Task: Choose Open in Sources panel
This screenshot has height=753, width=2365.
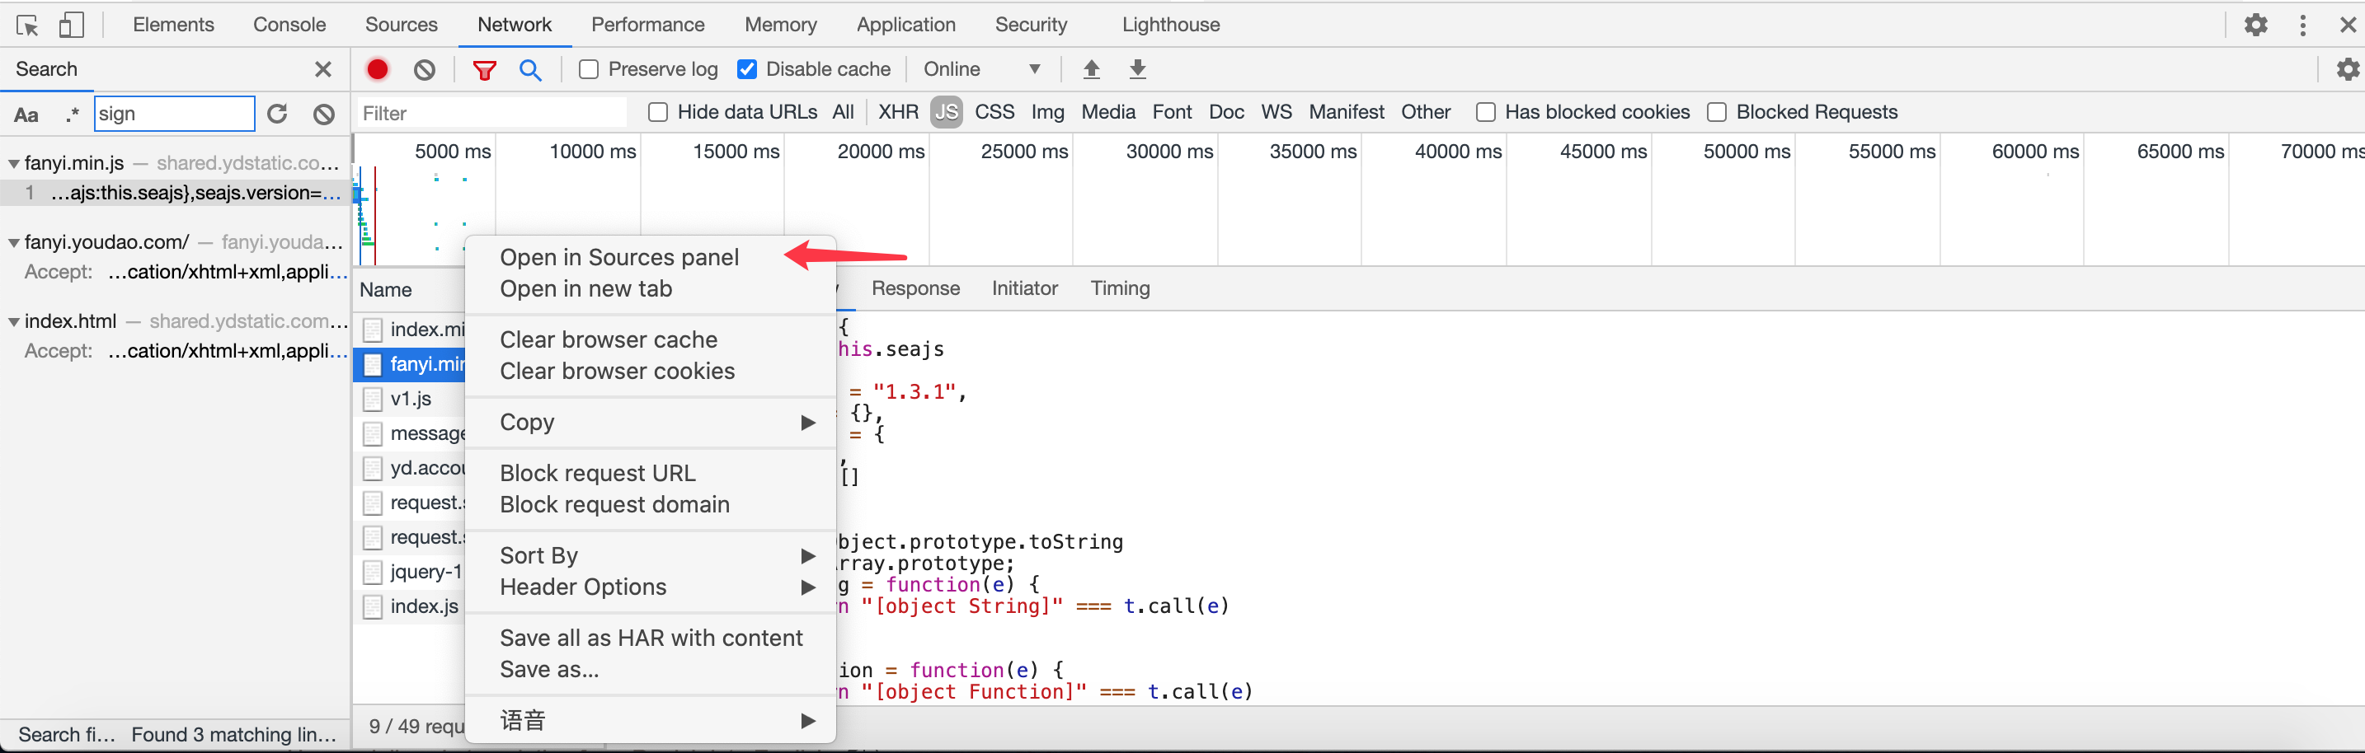Action: (x=650, y=258)
